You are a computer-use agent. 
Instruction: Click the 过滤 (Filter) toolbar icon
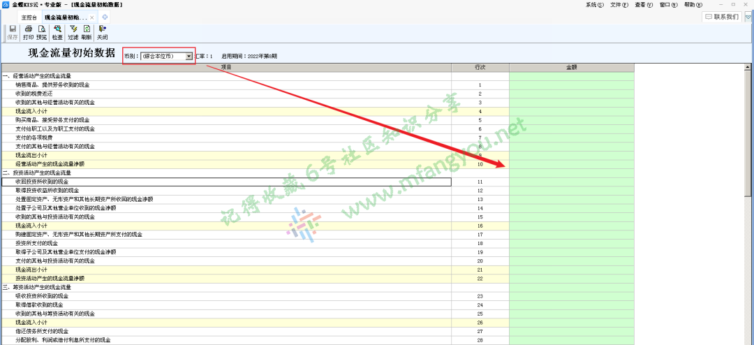pyautogui.click(x=73, y=32)
